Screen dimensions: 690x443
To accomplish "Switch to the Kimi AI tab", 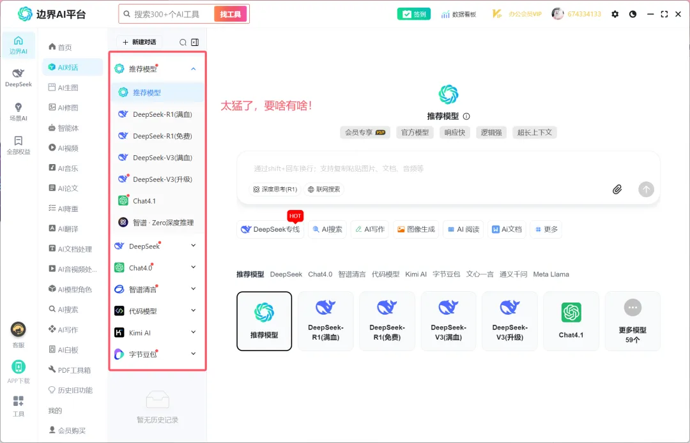I will (x=416, y=274).
